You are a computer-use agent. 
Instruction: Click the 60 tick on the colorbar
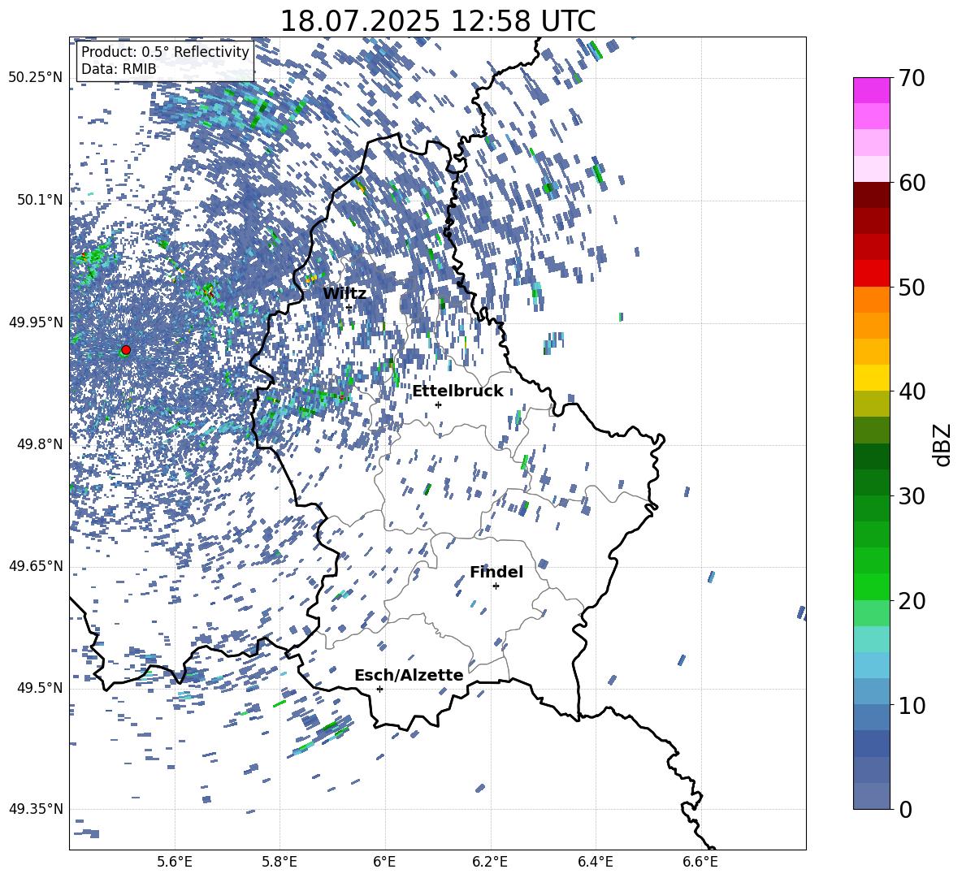(x=912, y=183)
